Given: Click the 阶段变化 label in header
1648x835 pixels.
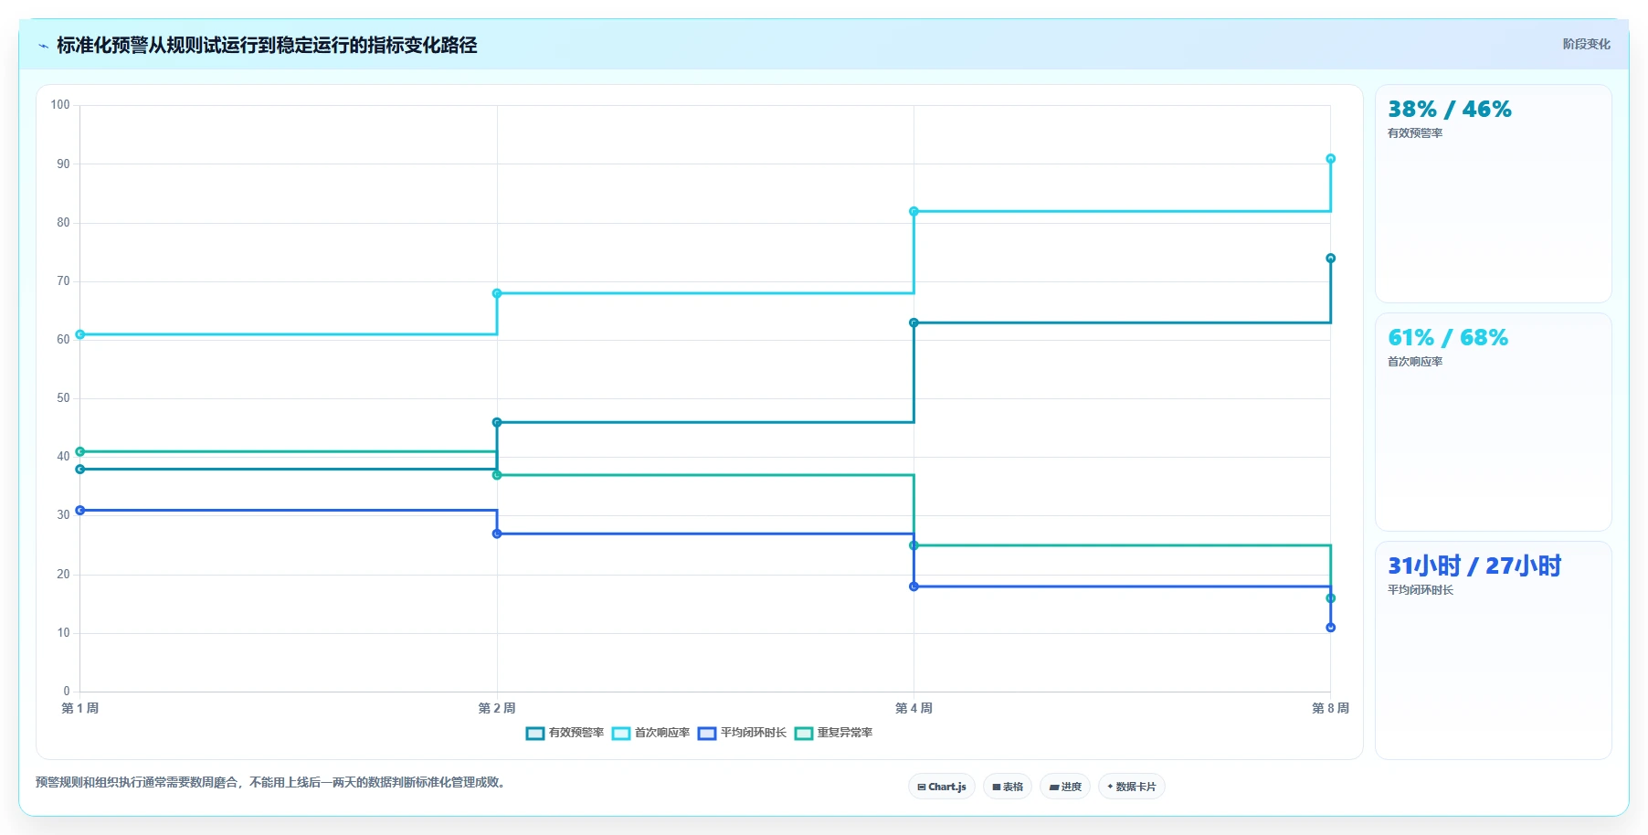Looking at the screenshot, I should [x=1586, y=44].
